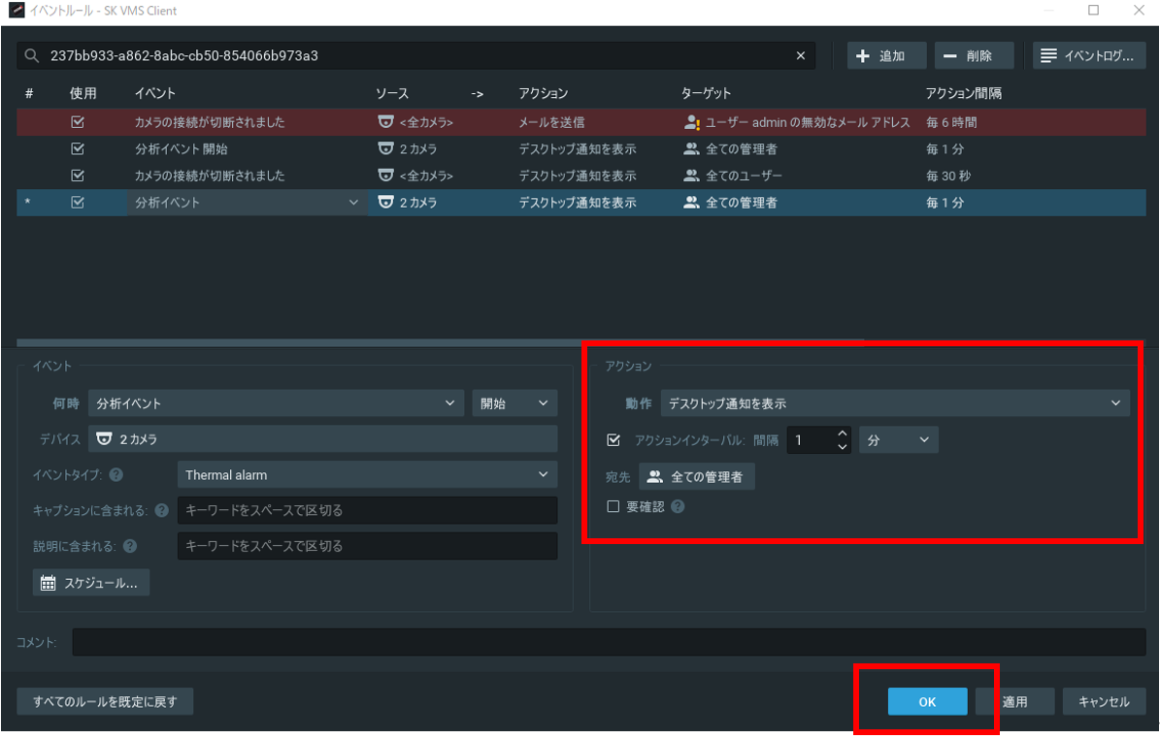Click the horizontal scrollbar under the rules table
Viewport: 1160px width, 739px height.
click(440, 343)
